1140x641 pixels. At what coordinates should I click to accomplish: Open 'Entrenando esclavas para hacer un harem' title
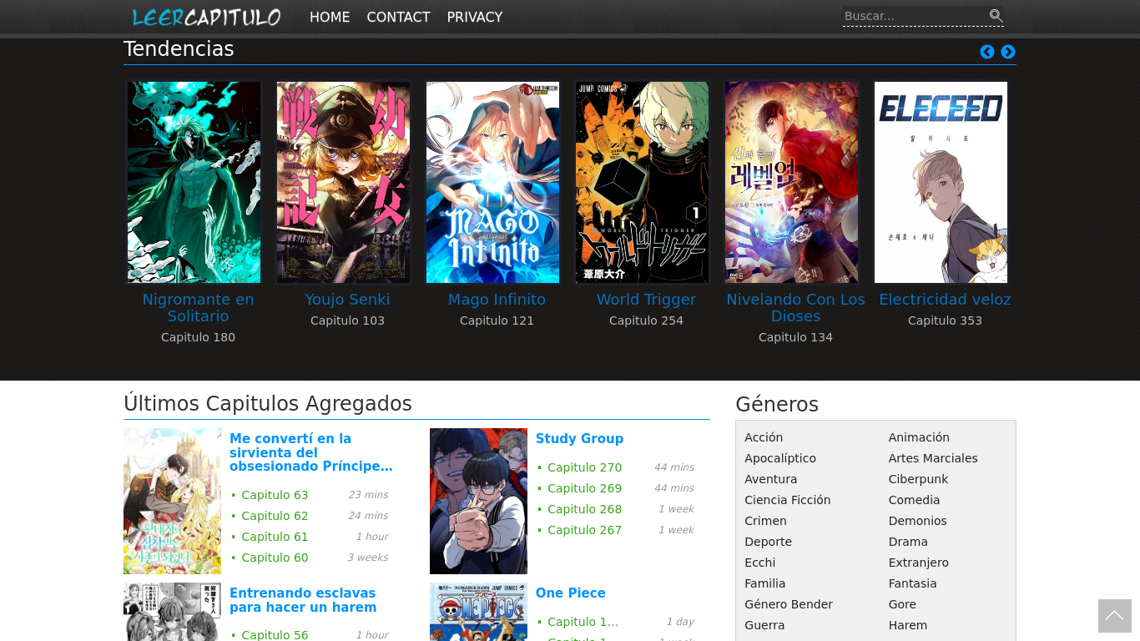click(x=303, y=600)
